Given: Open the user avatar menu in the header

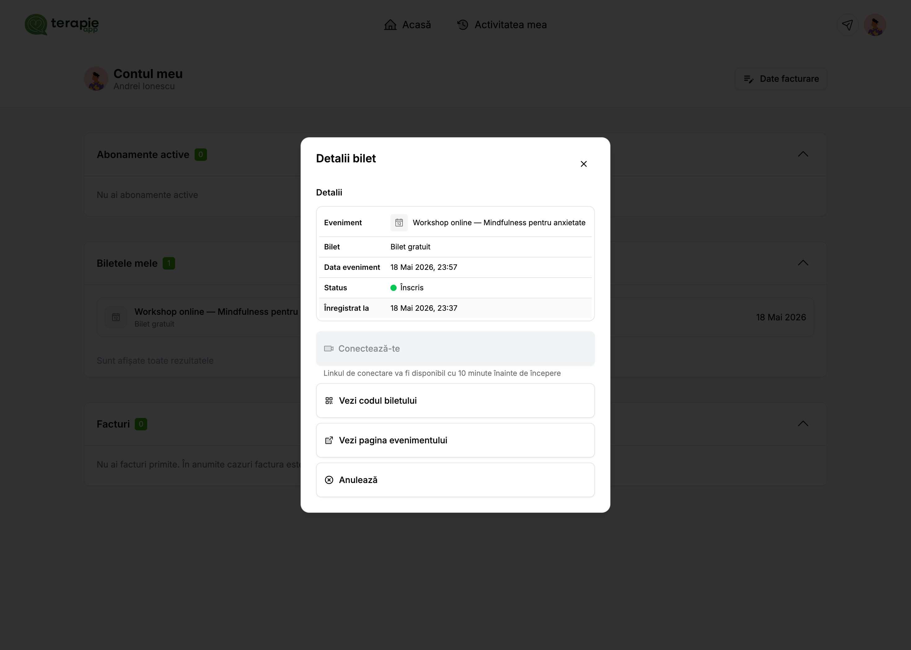Looking at the screenshot, I should pyautogui.click(x=874, y=25).
